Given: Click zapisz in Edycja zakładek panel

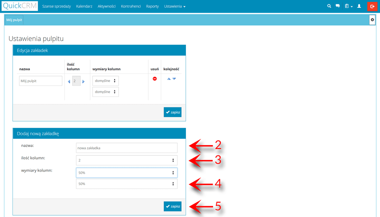Looking at the screenshot, I should point(172,112).
